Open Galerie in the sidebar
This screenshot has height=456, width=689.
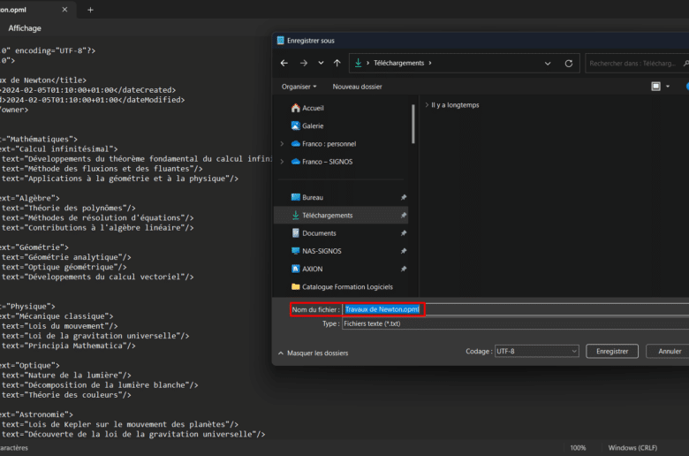pos(312,125)
